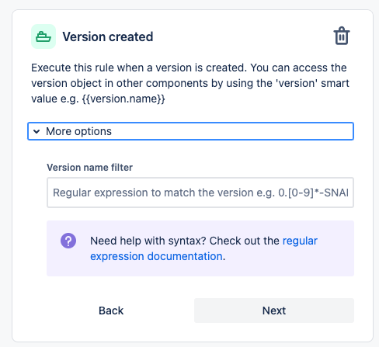Toggle the More options section label
Screen dimensions: 379x347
click(x=78, y=131)
